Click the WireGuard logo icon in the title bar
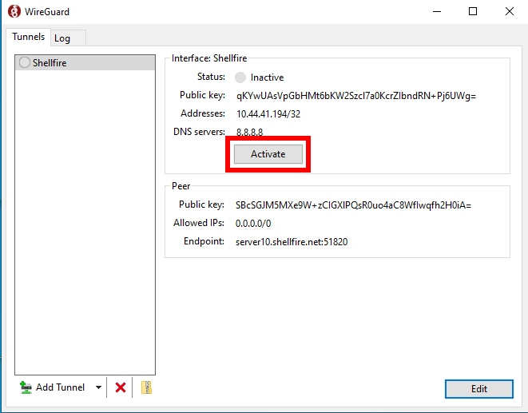 point(14,11)
